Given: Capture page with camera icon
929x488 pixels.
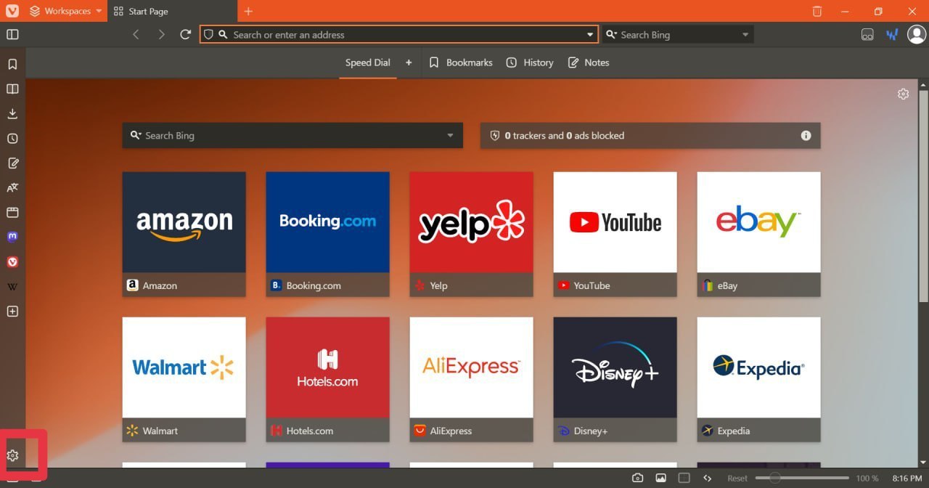Looking at the screenshot, I should [637, 478].
